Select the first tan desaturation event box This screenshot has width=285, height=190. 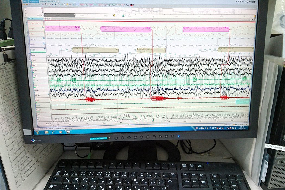(95, 50)
